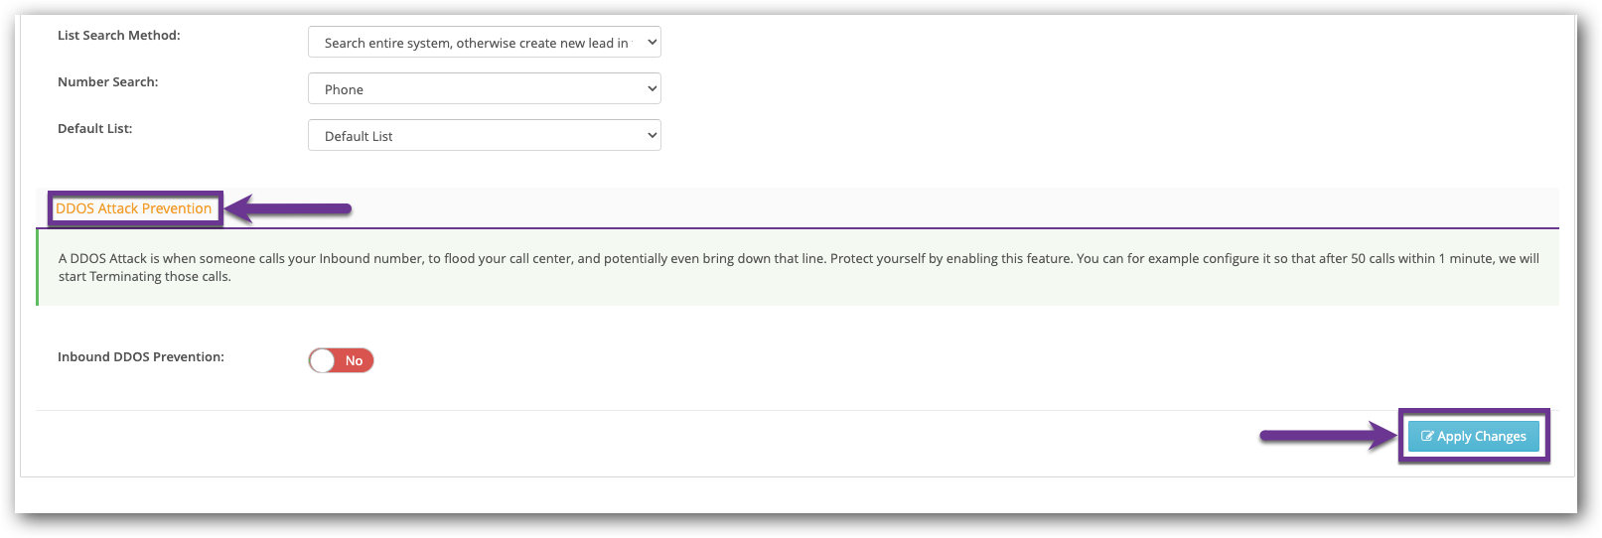This screenshot has width=1602, height=538.
Task: Enable the Inbound DDOS Prevention switch
Action: point(341,360)
